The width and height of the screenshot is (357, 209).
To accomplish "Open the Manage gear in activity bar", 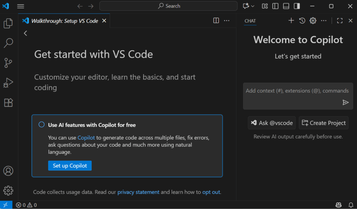I will 8,190.
